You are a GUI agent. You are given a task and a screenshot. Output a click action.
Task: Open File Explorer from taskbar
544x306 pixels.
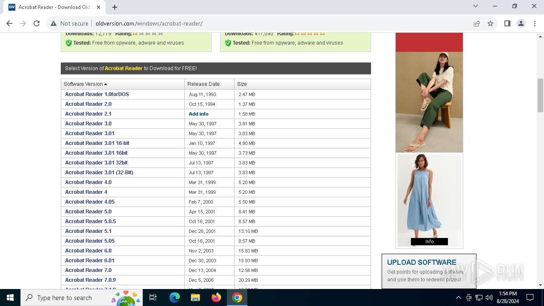point(195,297)
